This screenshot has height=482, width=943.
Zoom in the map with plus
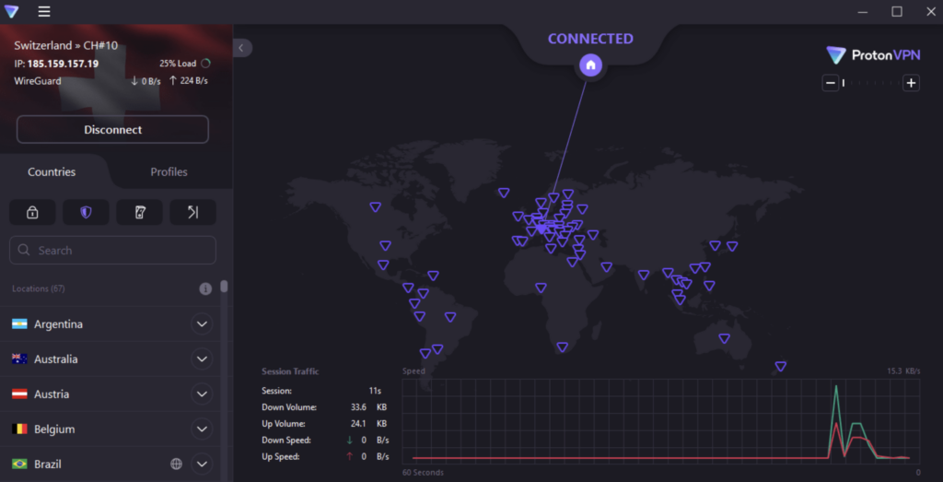[912, 83]
